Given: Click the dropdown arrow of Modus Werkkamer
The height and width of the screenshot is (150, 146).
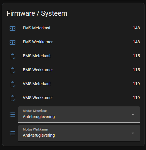Looking at the screenshot, I should coord(133,133).
